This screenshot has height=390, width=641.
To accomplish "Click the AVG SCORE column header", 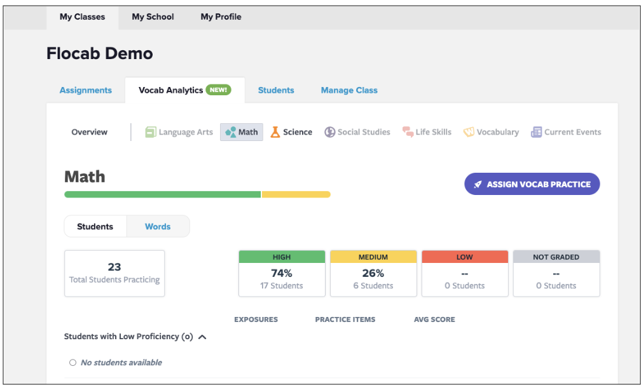I will (434, 319).
